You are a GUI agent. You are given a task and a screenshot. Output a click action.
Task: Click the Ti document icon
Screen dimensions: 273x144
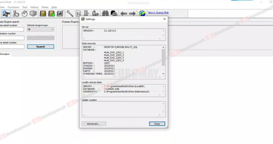coord(78,14)
